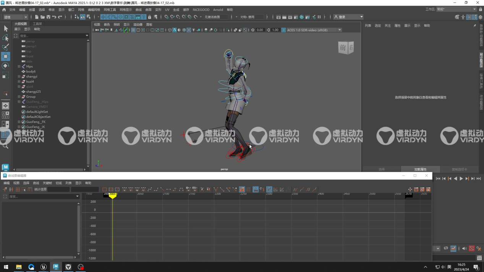Switch to the 工具架 tab
The width and height of the screenshot is (484, 272).
pyautogui.click(x=37, y=24)
